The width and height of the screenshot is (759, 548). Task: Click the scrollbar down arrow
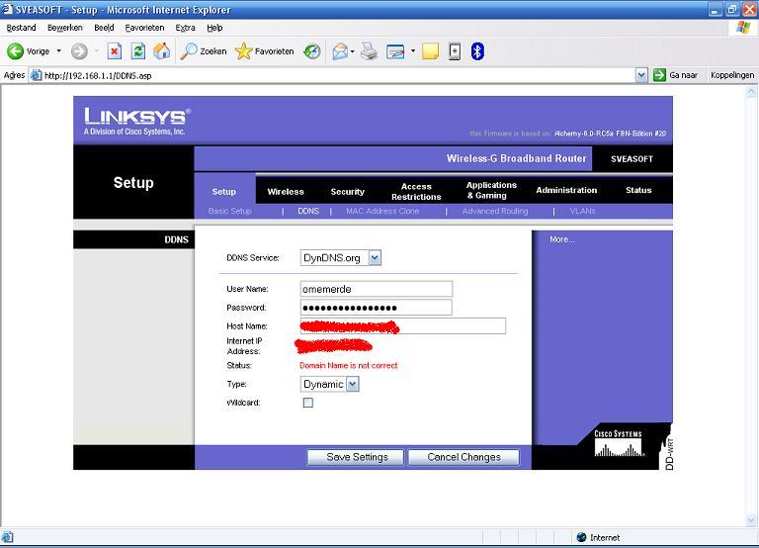751,521
